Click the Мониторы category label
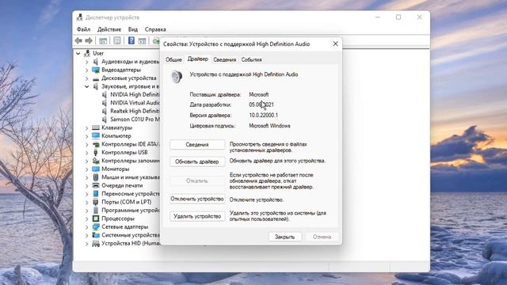 click(116, 169)
